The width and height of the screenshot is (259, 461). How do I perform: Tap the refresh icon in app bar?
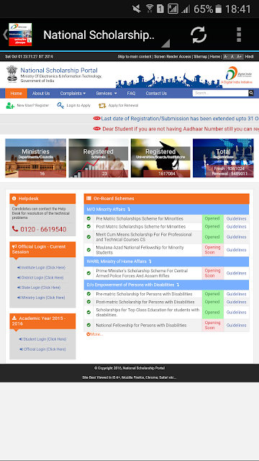coord(199,35)
